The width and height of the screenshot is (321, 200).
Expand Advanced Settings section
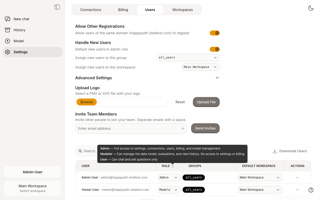pos(217,78)
